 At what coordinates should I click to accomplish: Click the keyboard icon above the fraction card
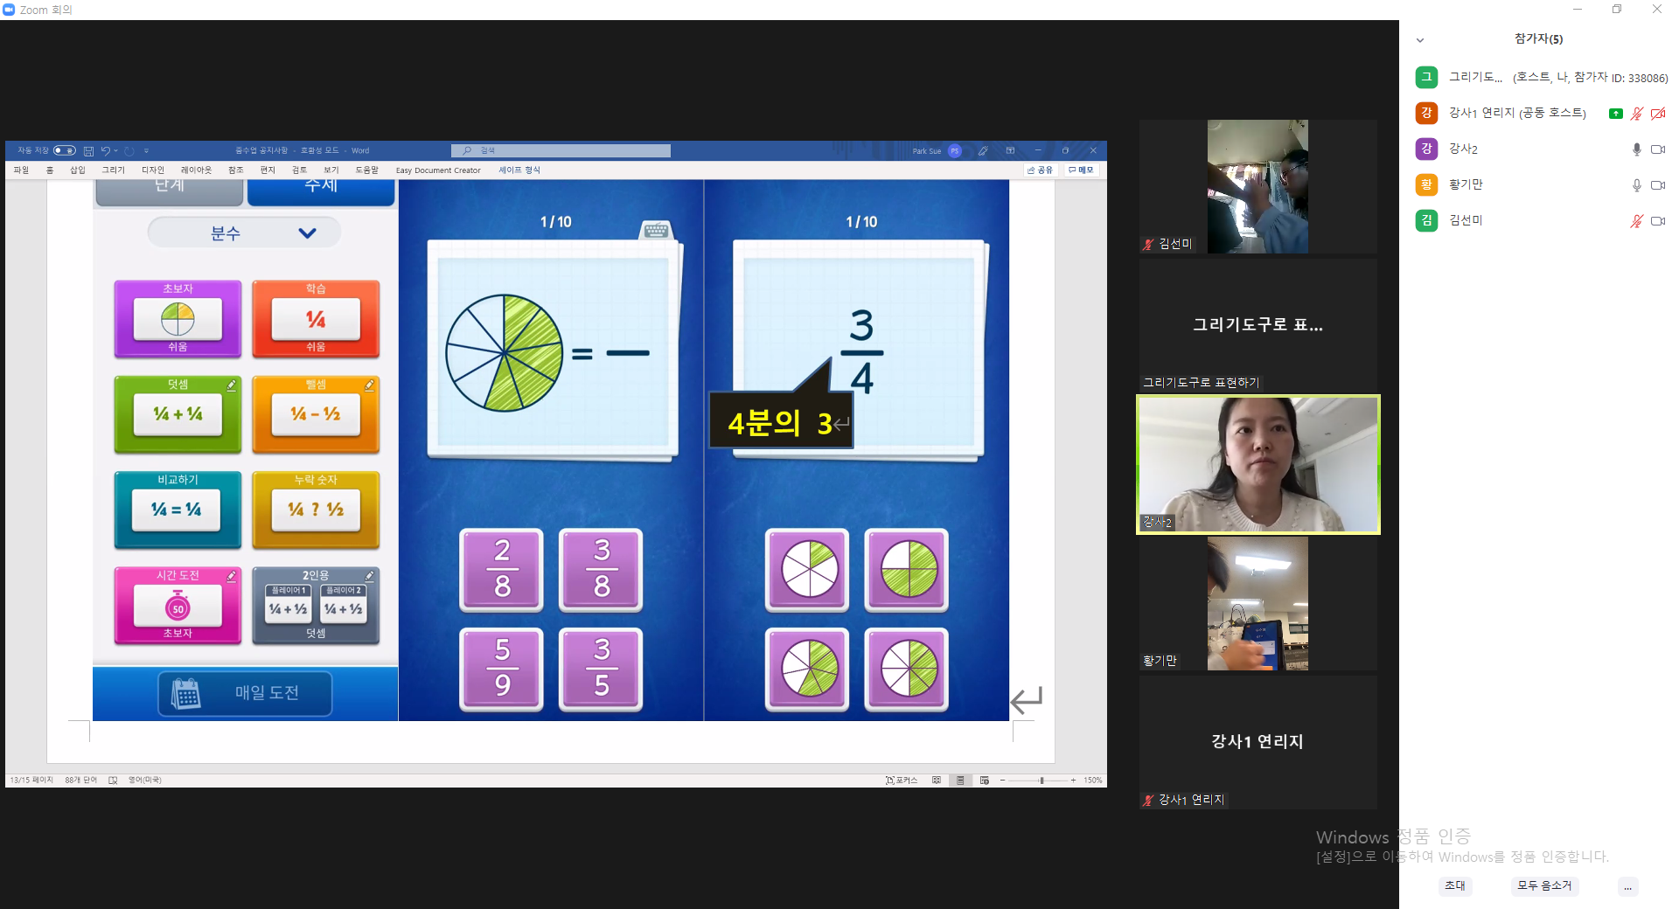[x=656, y=230]
